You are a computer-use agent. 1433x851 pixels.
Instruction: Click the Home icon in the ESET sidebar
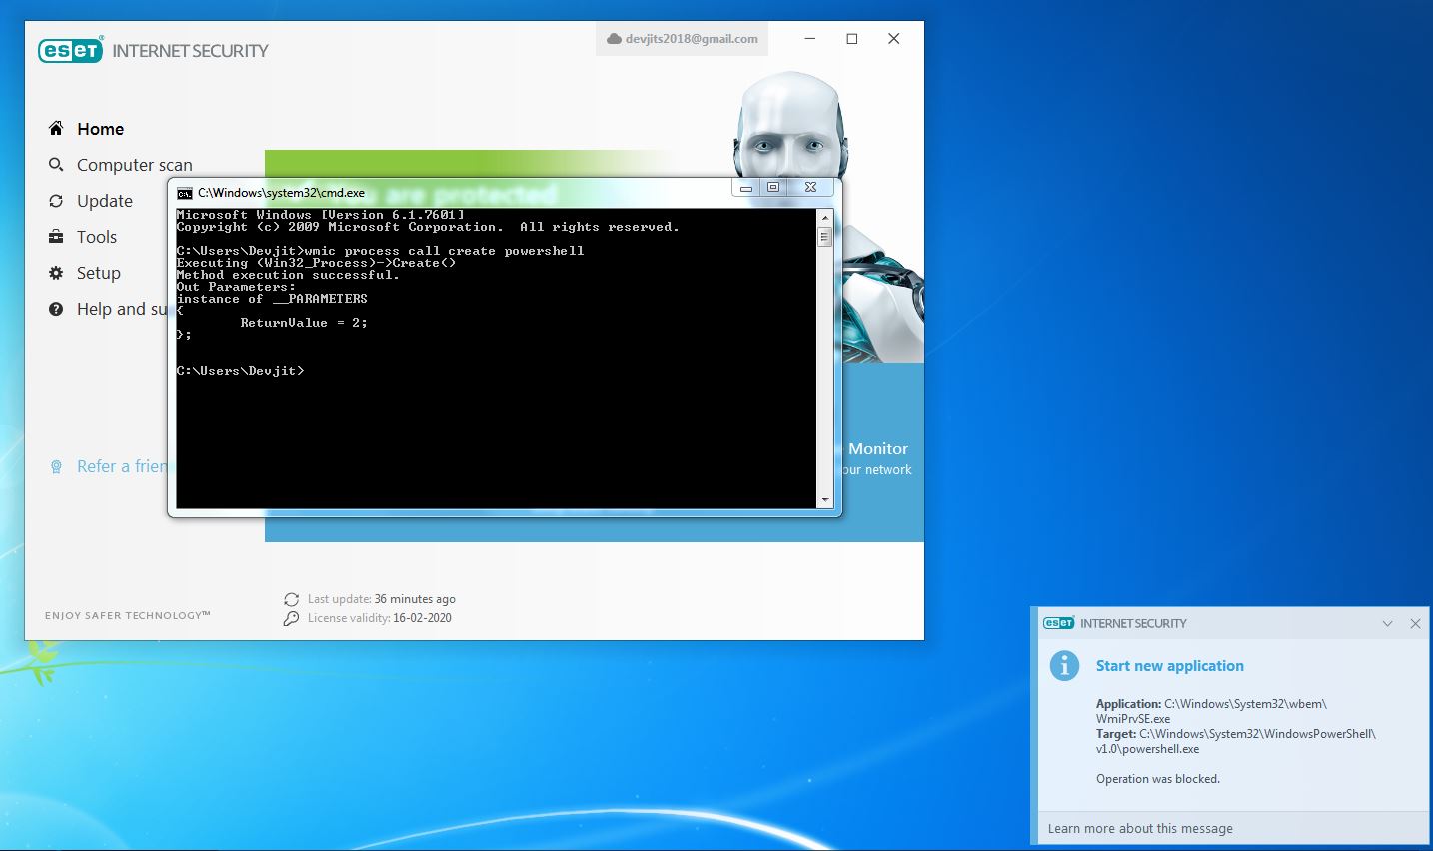(56, 129)
